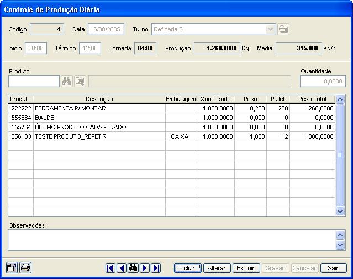This screenshot has height=279, width=353.
Task: Open the Turno lookup folder icon
Action: point(283,29)
